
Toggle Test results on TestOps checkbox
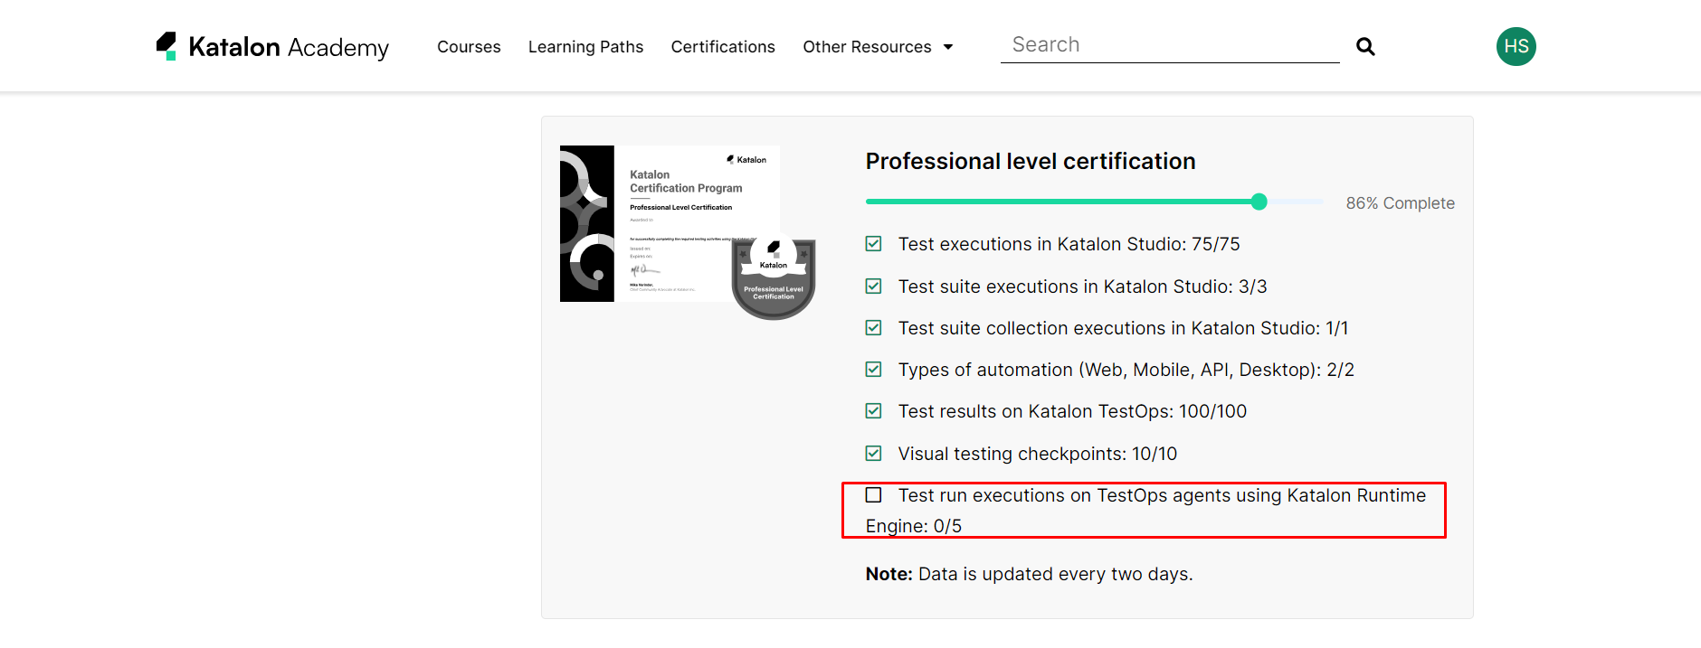[x=873, y=411]
